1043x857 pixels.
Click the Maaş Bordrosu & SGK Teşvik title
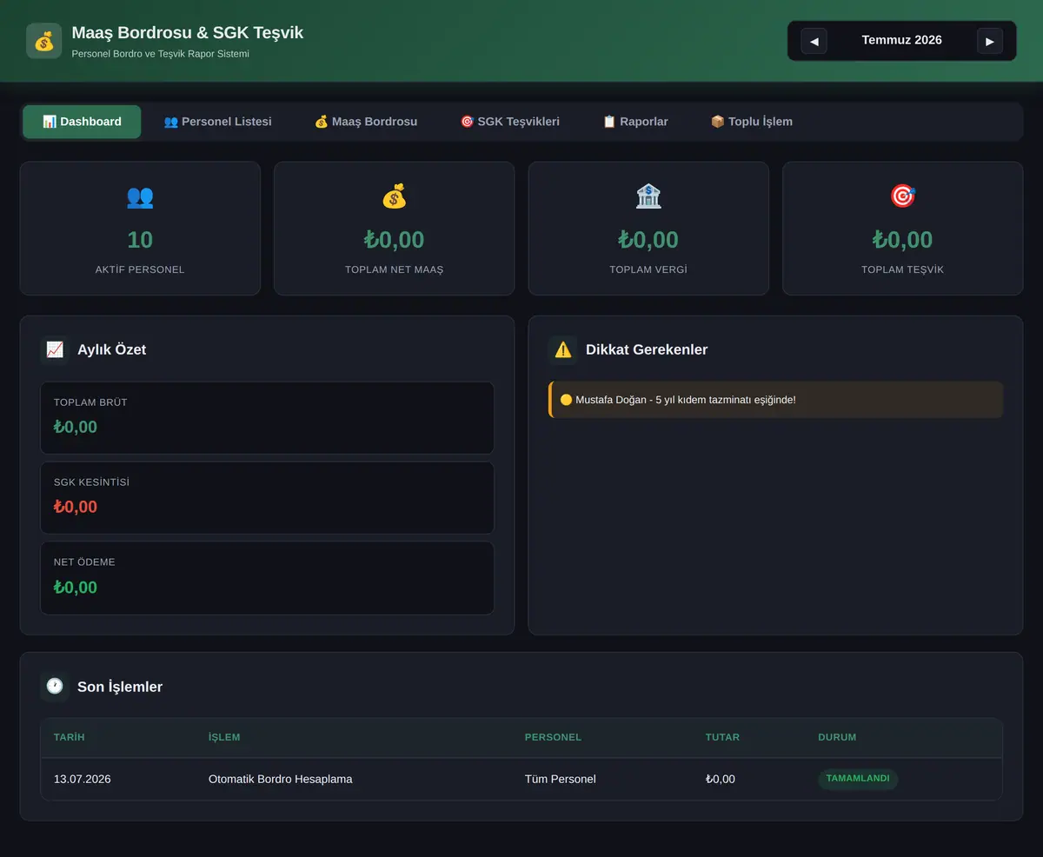tap(188, 33)
